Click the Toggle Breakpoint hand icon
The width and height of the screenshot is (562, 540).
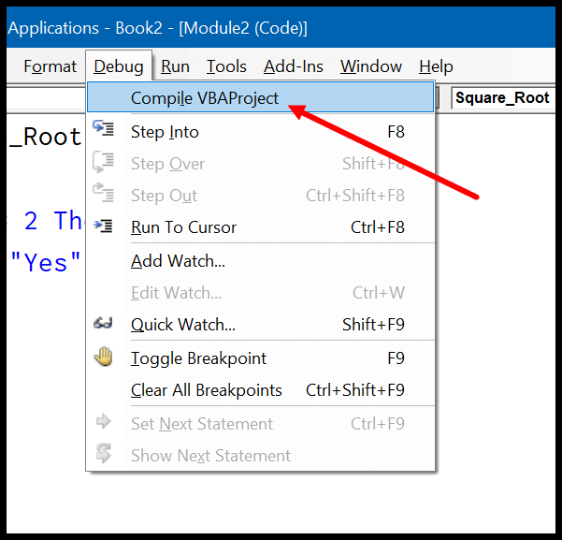point(104,358)
